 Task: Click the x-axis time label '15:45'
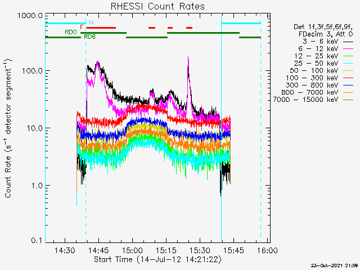coord(234,250)
